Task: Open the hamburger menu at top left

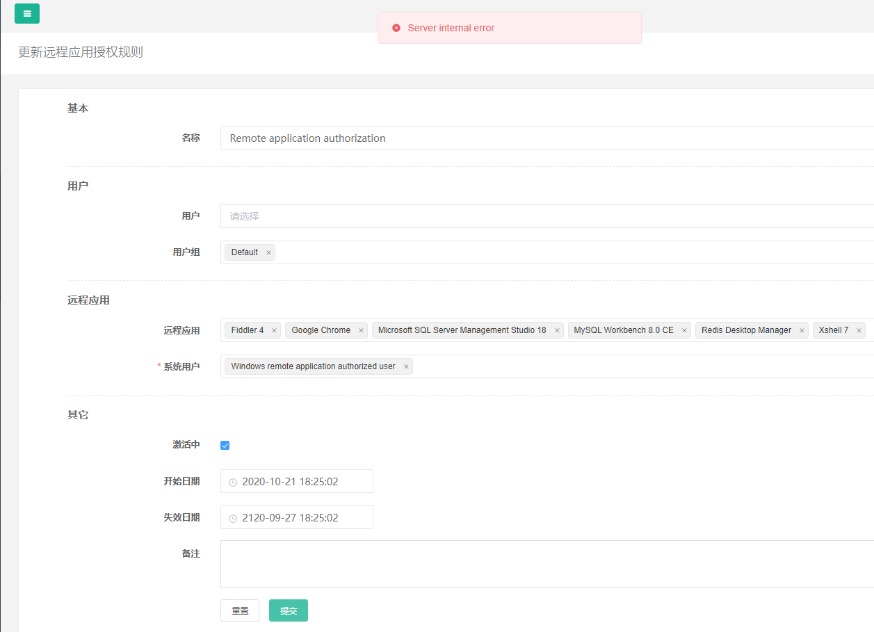Action: point(26,13)
